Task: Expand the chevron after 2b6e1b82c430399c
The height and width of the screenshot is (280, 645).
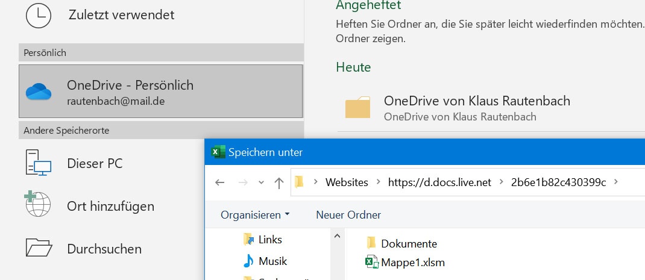Action: click(616, 182)
